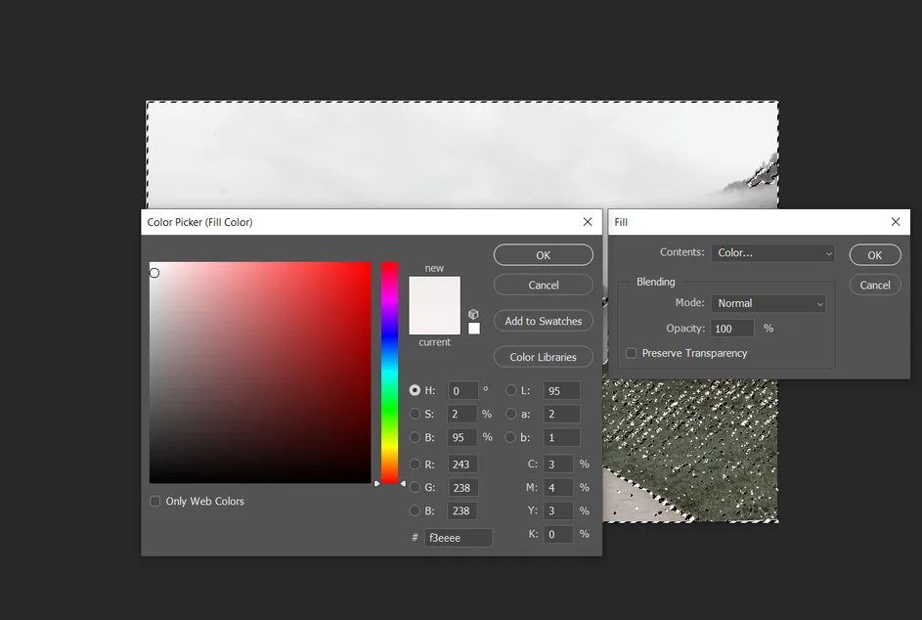Open the Contents dropdown in Fill dialog

pos(772,253)
